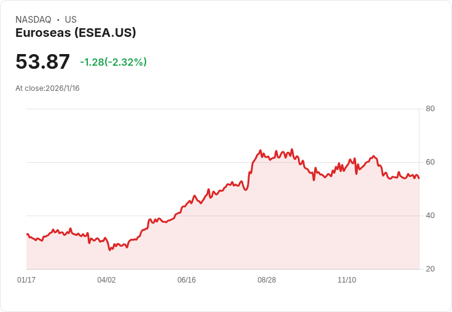The height and width of the screenshot is (312, 452).
Task: Select the 11/10 date on x-axis
Action: [347, 280]
